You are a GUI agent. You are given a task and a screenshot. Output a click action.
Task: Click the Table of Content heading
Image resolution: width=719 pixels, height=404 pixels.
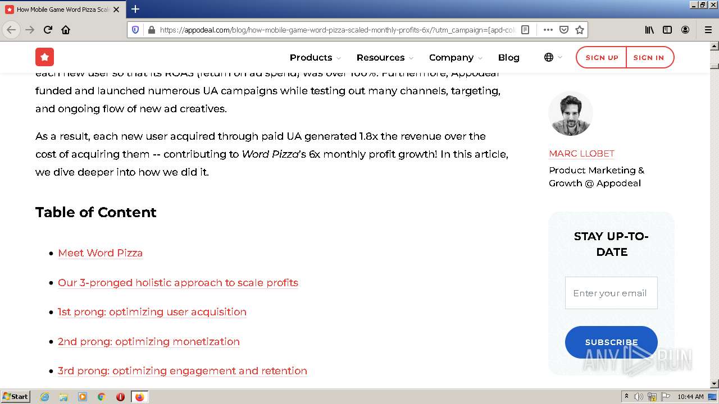[96, 212]
